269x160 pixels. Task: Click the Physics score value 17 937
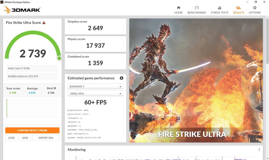pyautogui.click(x=95, y=46)
